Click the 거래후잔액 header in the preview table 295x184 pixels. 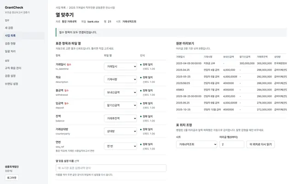pyautogui.click(x=262, y=57)
